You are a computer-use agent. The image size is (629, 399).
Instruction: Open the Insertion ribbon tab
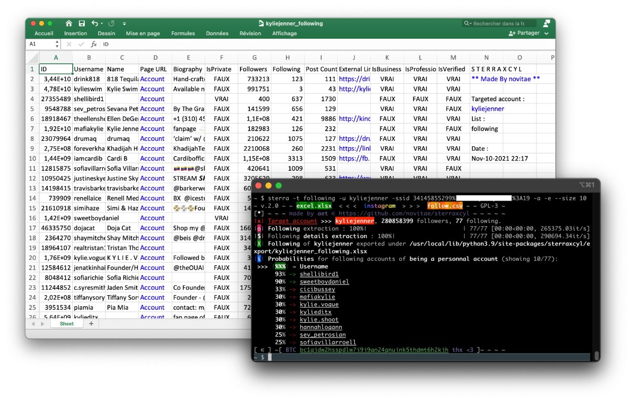click(75, 33)
